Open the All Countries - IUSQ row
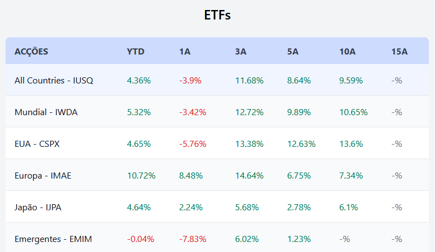This screenshot has height=252, width=435. pos(54,80)
